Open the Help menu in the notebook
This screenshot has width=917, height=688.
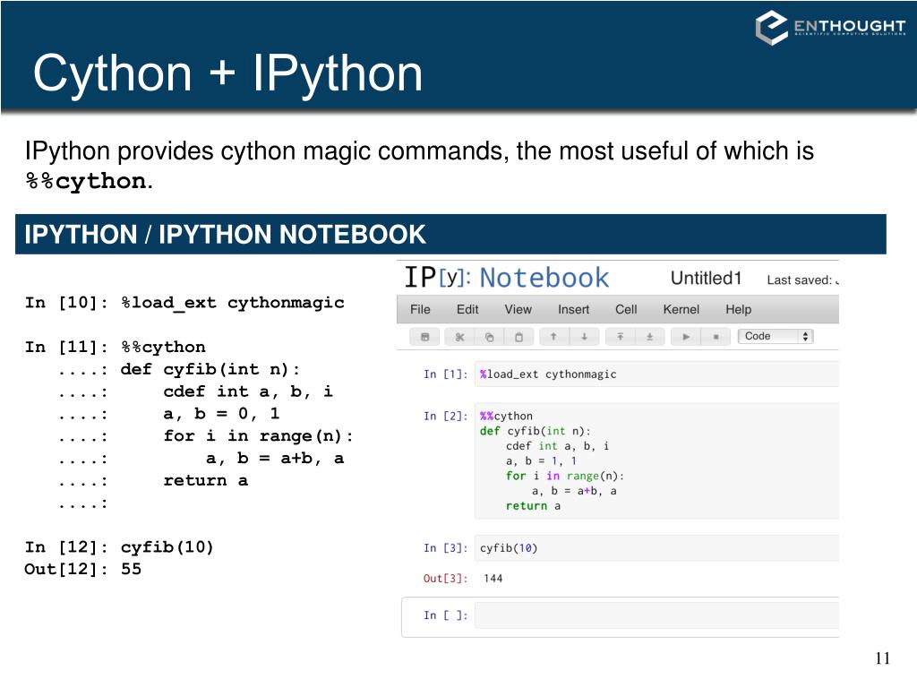tap(738, 309)
